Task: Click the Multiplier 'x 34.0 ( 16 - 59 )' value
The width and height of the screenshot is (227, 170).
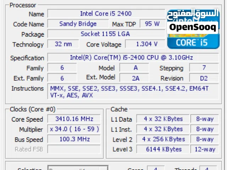Action: click(74, 129)
